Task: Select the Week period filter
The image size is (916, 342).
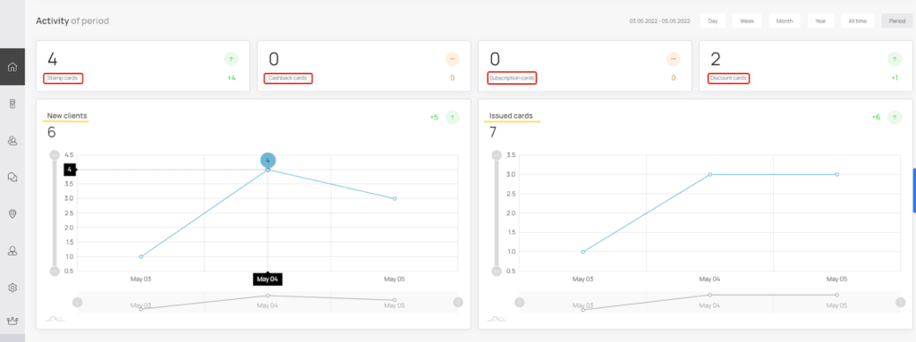Action: point(747,21)
